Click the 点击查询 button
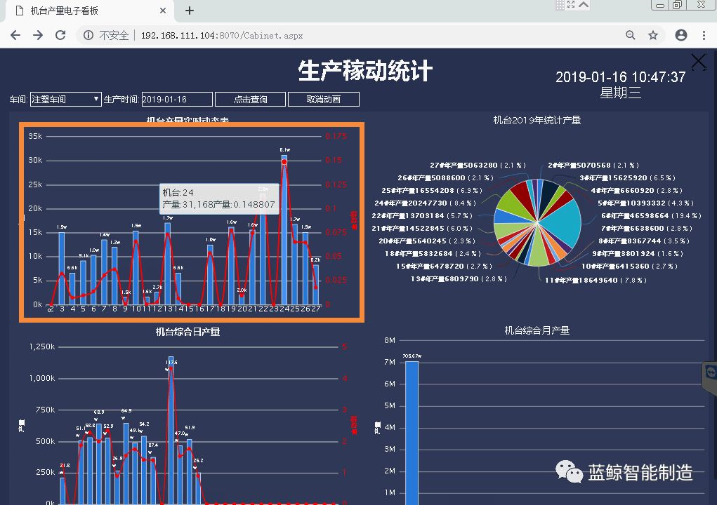Viewport: 717px width, 505px height. point(250,99)
